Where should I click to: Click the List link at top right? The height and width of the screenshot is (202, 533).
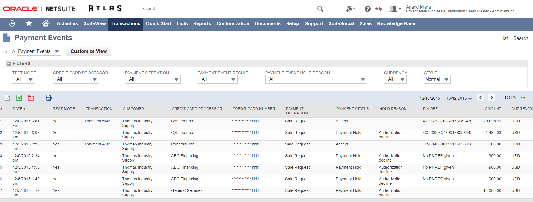point(504,38)
